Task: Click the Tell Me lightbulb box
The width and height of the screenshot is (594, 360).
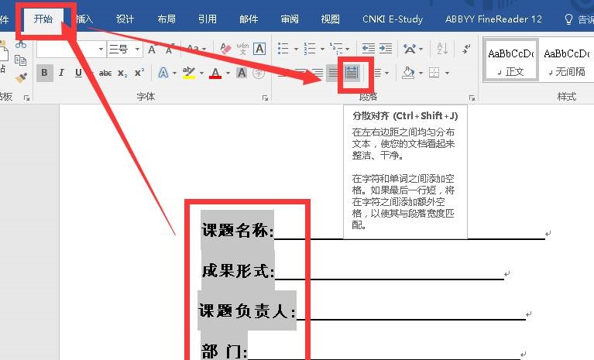Action: (578, 19)
